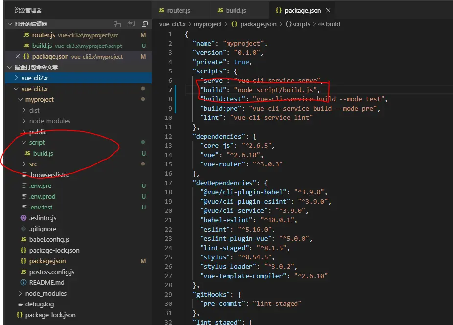Screen dimensions: 453x325
Task: Expand the src folder
Action: pyautogui.click(x=24, y=164)
